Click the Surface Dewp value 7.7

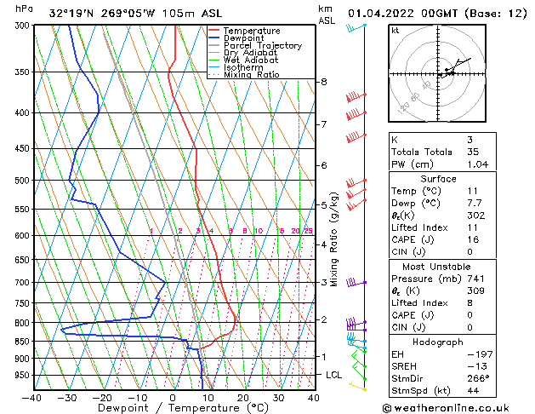[475, 204]
